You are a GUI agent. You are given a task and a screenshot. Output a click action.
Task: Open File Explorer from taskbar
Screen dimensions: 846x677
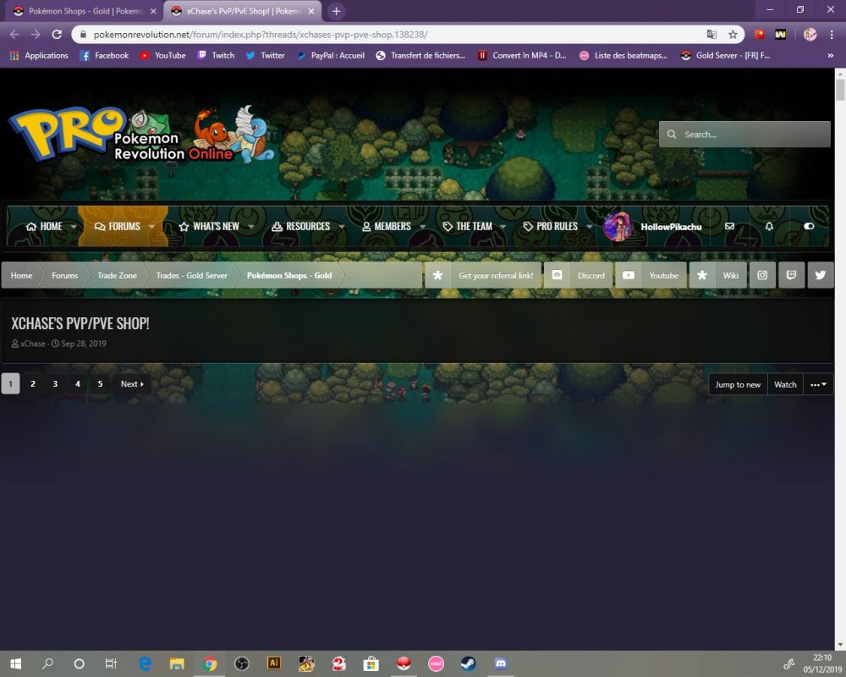click(x=177, y=663)
